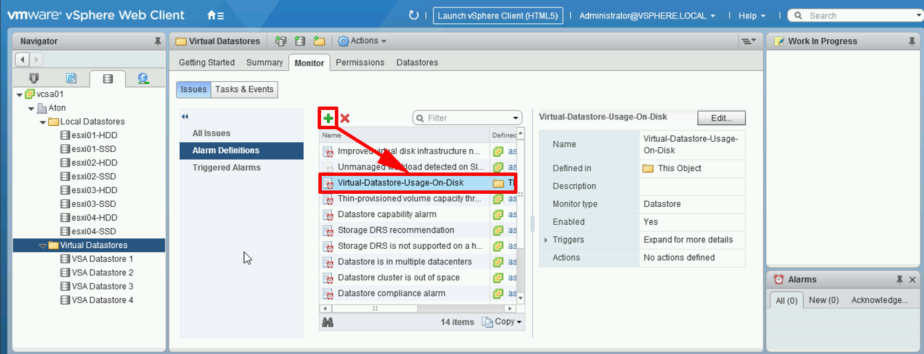
Task: Click scroll-down arrow of alarm list
Action: [x=521, y=298]
